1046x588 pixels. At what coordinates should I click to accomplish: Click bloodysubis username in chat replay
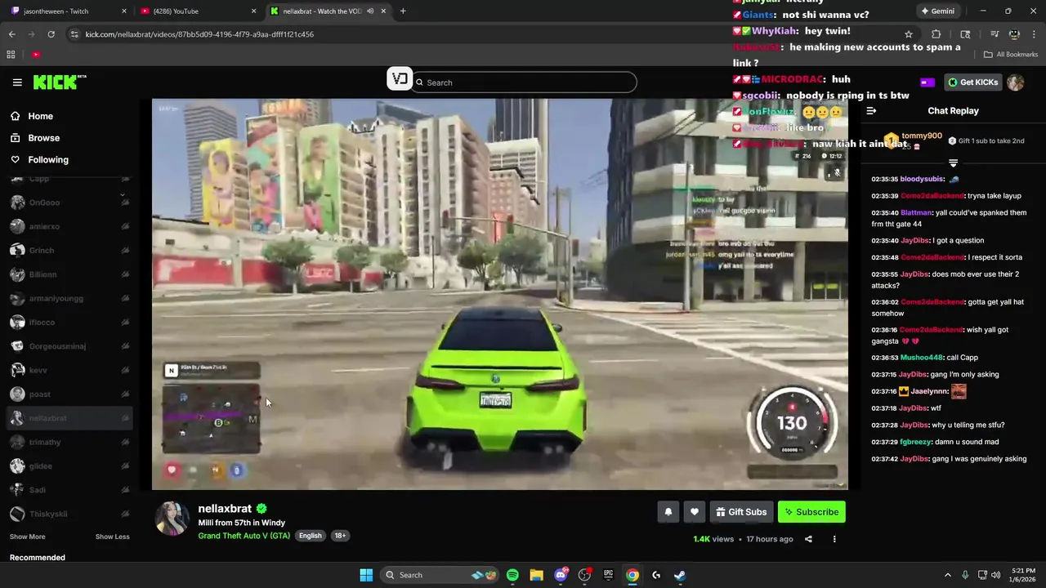point(922,179)
